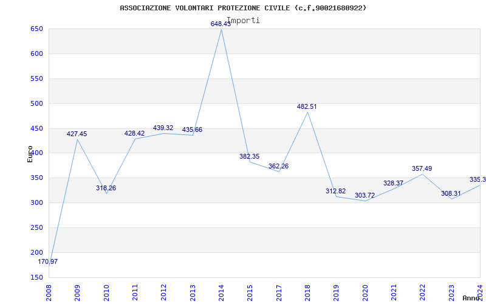Click the 428.42 data point label
Screen dimensions: 486x304
click(134, 133)
